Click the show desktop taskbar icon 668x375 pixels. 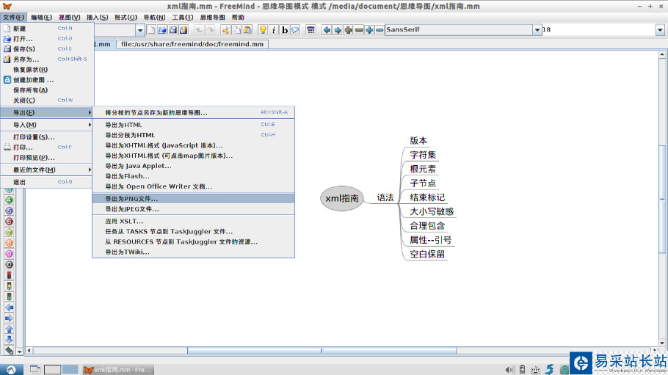pyautogui.click(x=35, y=370)
